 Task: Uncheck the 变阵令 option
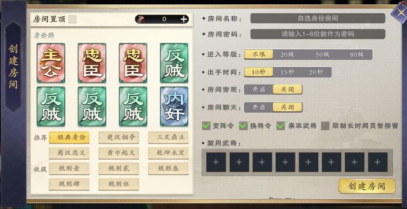coord(206,126)
